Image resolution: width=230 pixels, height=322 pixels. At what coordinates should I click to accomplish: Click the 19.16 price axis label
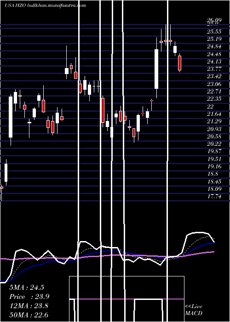(x=214, y=167)
